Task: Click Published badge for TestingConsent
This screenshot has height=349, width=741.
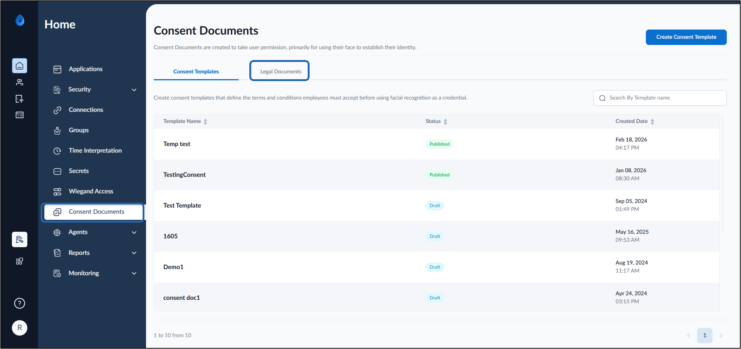Action: [439, 175]
